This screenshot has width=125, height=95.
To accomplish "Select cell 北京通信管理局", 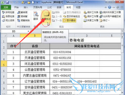I will [x=35, y=52].
